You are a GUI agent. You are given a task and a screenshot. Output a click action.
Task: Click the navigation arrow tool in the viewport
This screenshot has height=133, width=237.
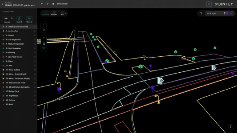coord(44,38)
